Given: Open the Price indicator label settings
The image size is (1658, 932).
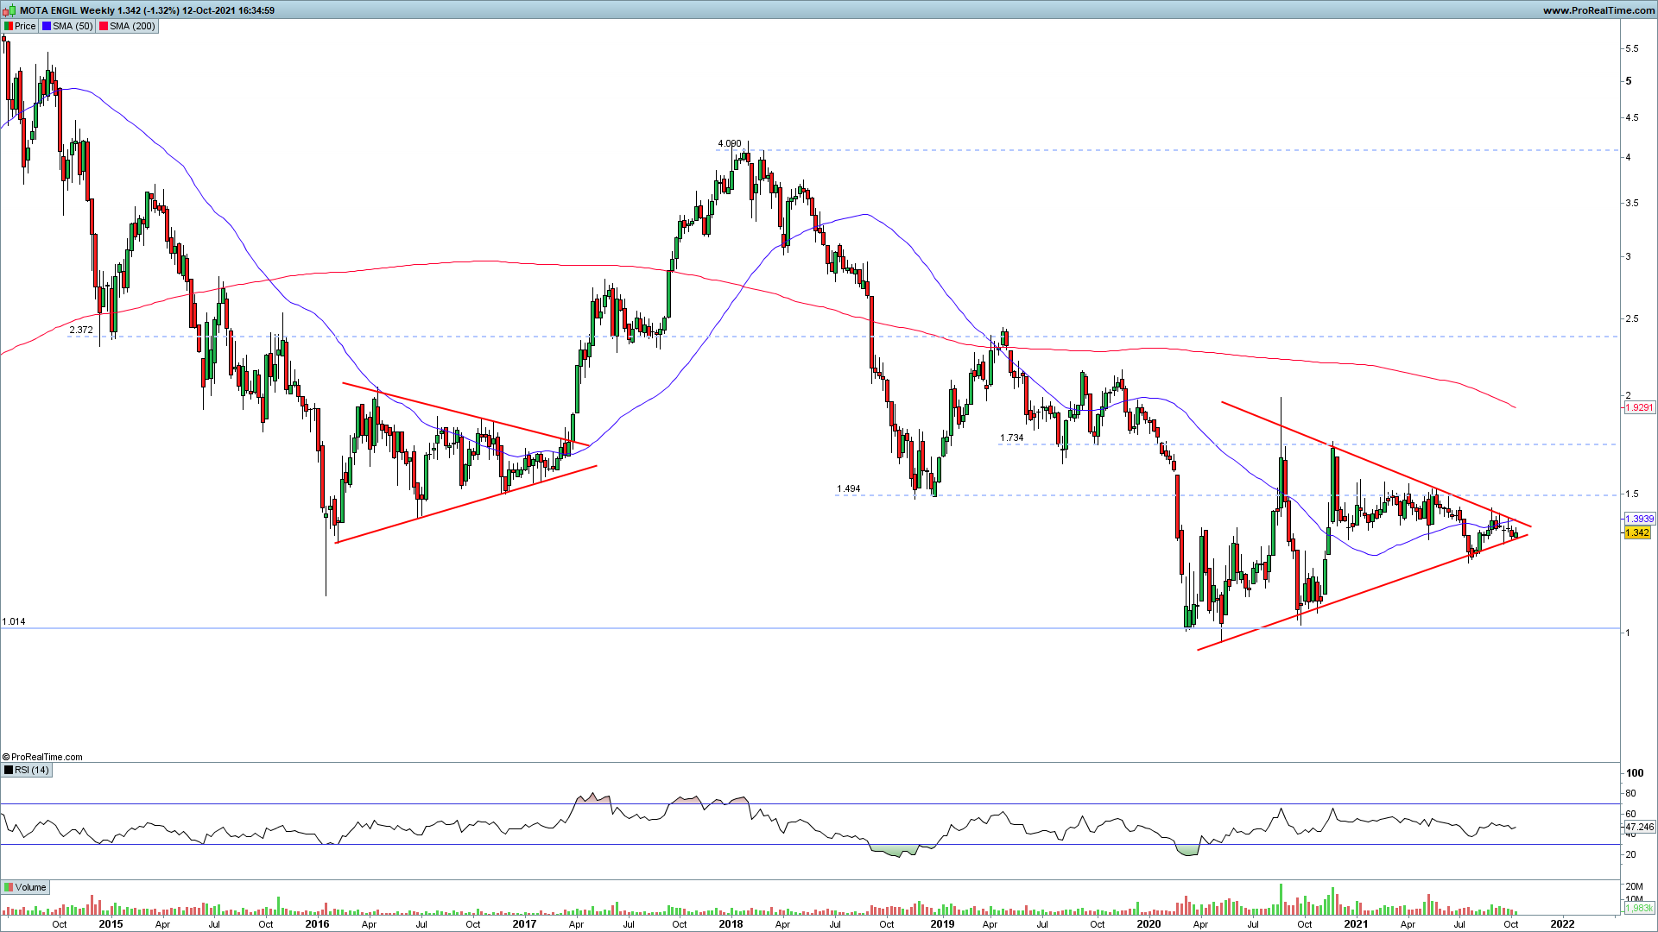Looking at the screenshot, I should tap(25, 26).
